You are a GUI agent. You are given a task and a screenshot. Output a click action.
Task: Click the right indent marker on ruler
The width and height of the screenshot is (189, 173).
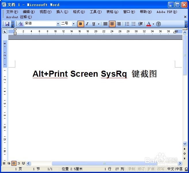175,32
